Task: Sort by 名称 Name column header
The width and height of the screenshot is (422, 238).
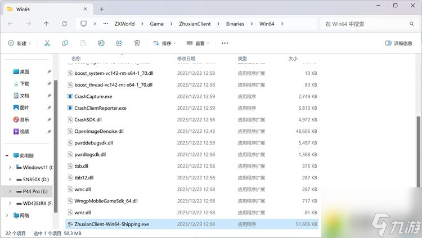Action: pos(76,59)
